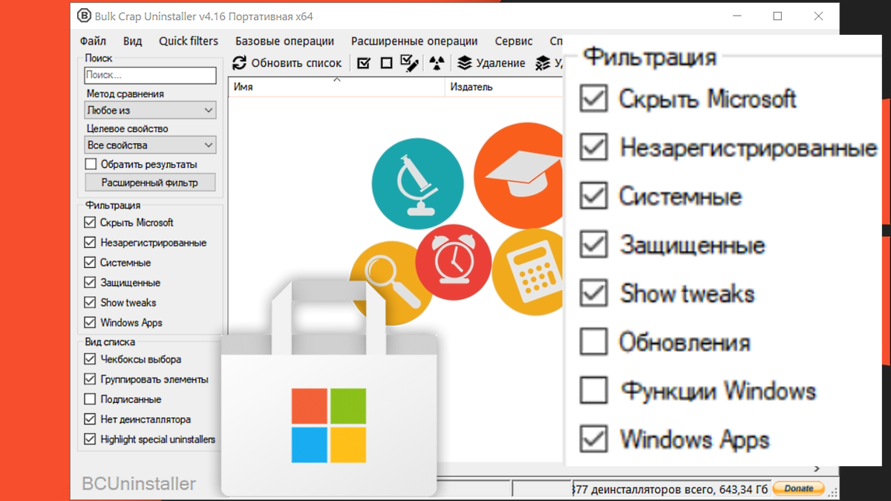Enable the Подписанные checkbox
Image resolution: width=891 pixels, height=501 pixels.
pos(90,399)
